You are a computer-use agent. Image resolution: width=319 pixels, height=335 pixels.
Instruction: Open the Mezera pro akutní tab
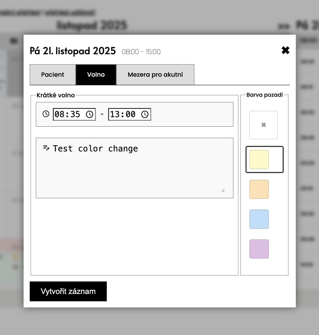pos(155,75)
